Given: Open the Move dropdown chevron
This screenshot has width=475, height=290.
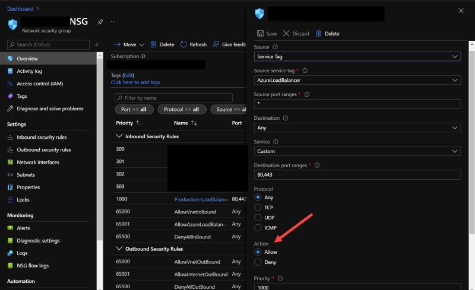Looking at the screenshot, I should (x=141, y=45).
